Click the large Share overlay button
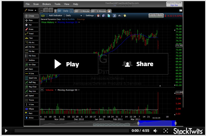The height and width of the screenshot is (136, 206). [x=139, y=64]
